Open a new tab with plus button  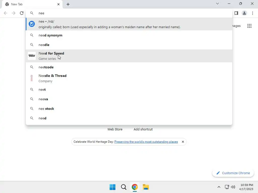pos(68,4)
